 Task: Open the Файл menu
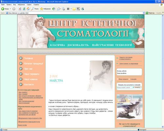(x=3, y=5)
